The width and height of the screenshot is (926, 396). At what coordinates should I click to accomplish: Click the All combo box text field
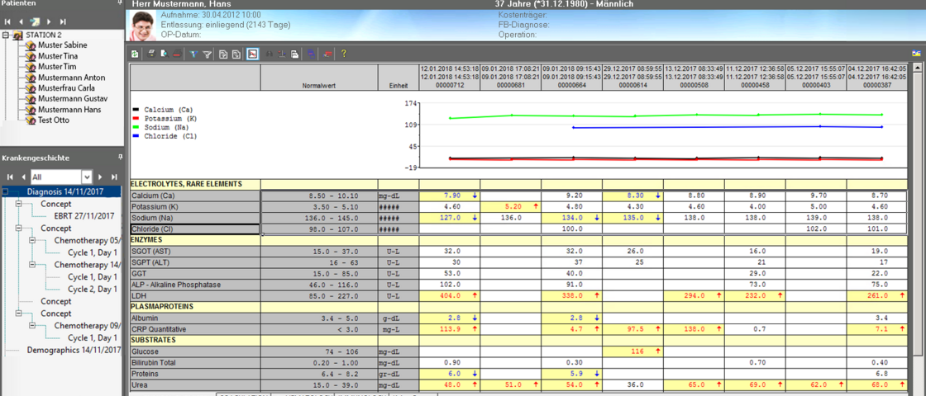[x=57, y=177]
